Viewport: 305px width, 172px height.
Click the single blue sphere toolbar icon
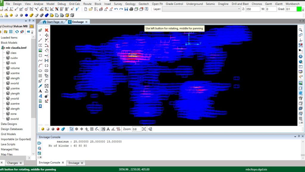[27, 15]
